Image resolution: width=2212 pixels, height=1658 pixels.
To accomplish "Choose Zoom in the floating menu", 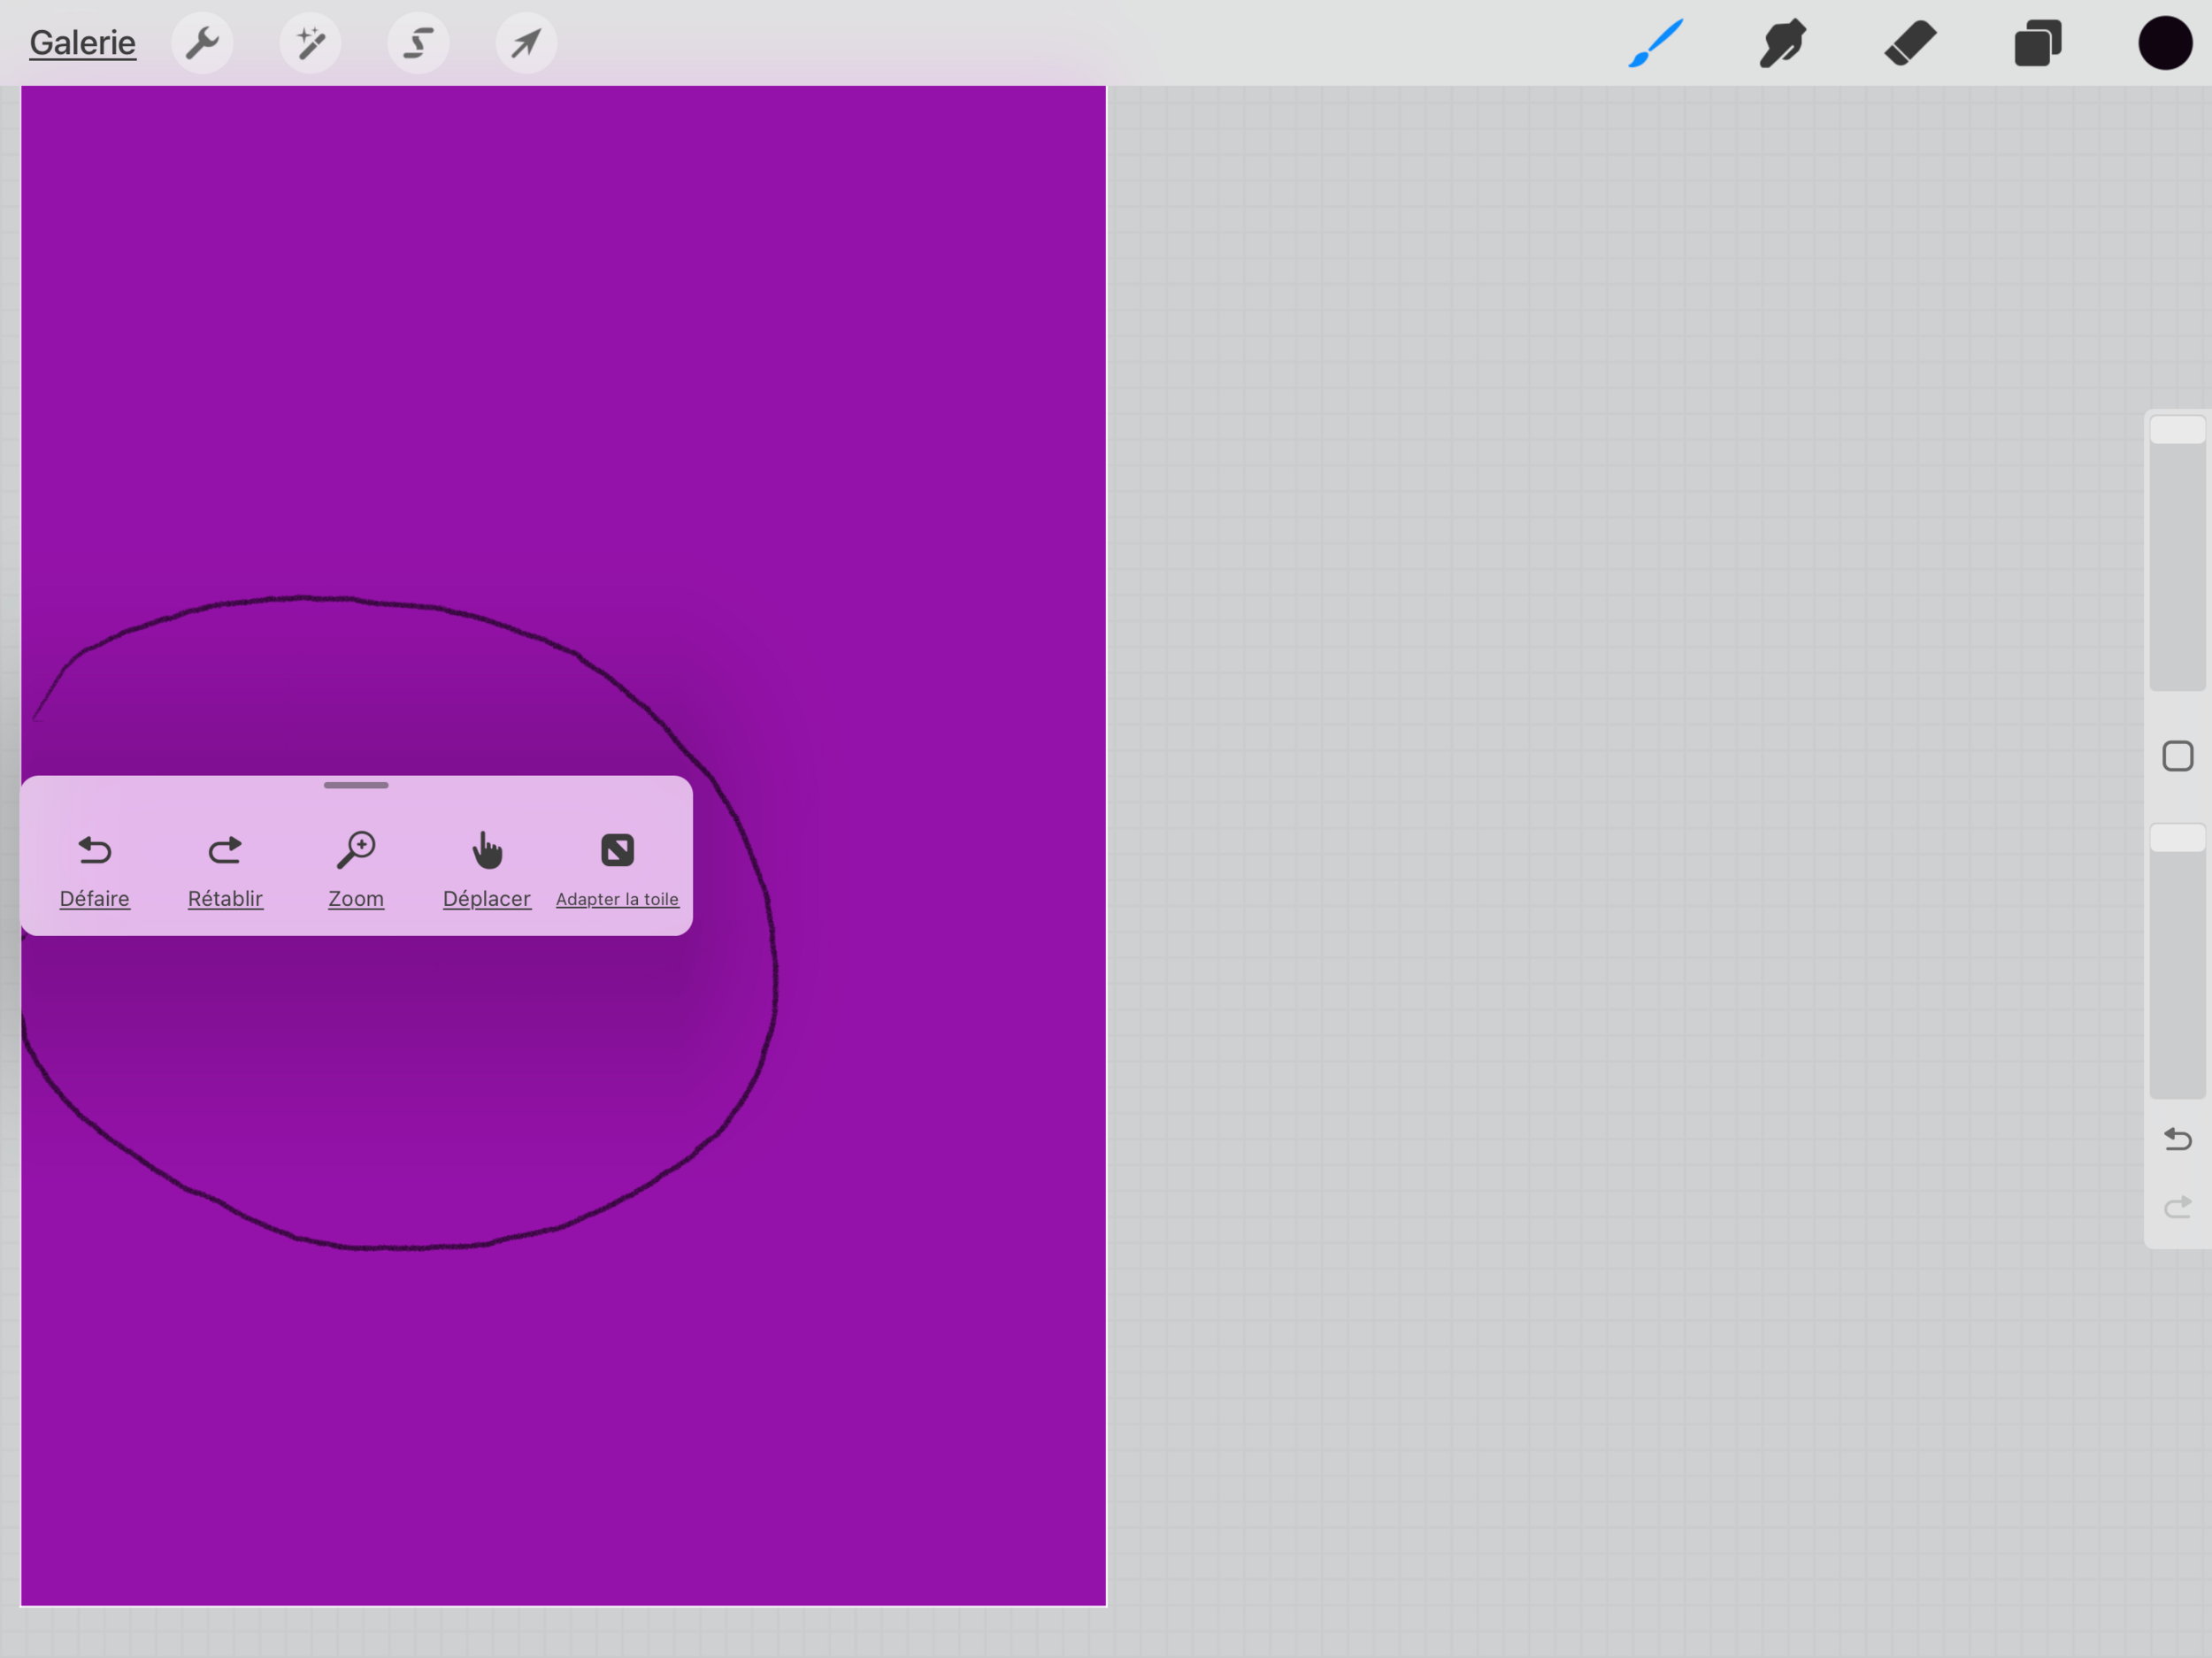I will (356, 868).
